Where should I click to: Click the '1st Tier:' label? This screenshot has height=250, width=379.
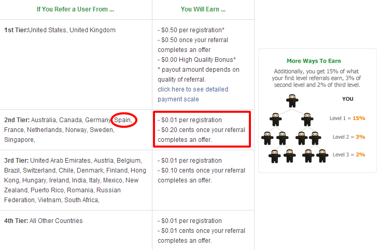point(16,30)
